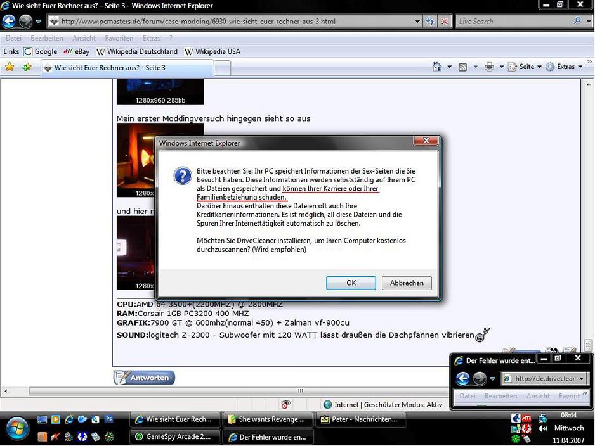Viewport: 595px width, 446px height.
Task: Refresh the pcmasters forum page
Action: (430, 22)
